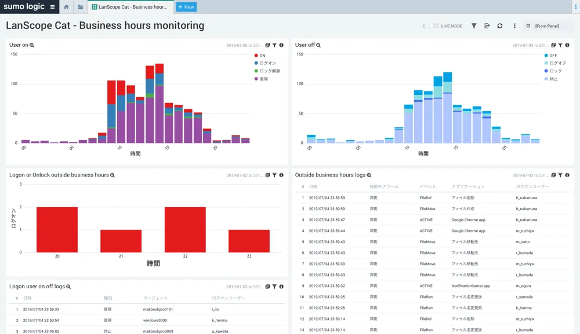Show Logon user on off logs info icon
The image size is (580, 334).
pyautogui.click(x=281, y=287)
